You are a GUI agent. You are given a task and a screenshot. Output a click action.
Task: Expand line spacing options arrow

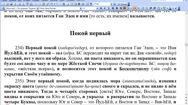(x=131, y=8)
